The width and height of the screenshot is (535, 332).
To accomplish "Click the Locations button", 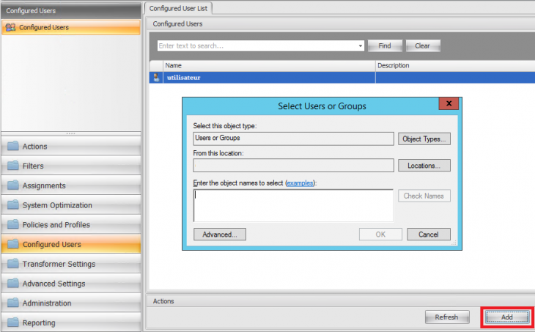I will click(424, 166).
